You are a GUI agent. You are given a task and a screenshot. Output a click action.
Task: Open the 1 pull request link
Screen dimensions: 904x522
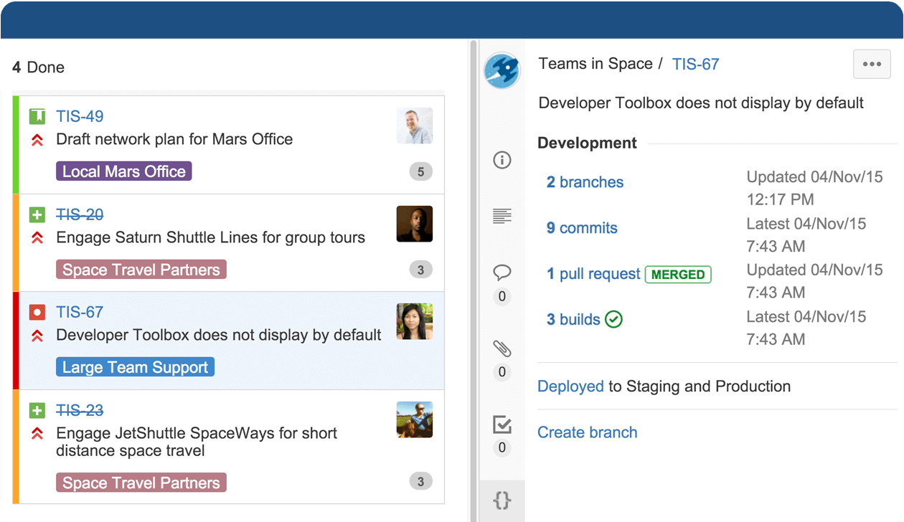[x=593, y=274]
